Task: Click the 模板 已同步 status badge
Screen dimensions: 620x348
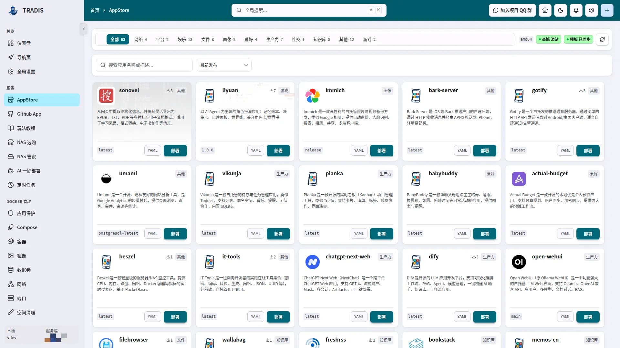Action: coord(578,39)
